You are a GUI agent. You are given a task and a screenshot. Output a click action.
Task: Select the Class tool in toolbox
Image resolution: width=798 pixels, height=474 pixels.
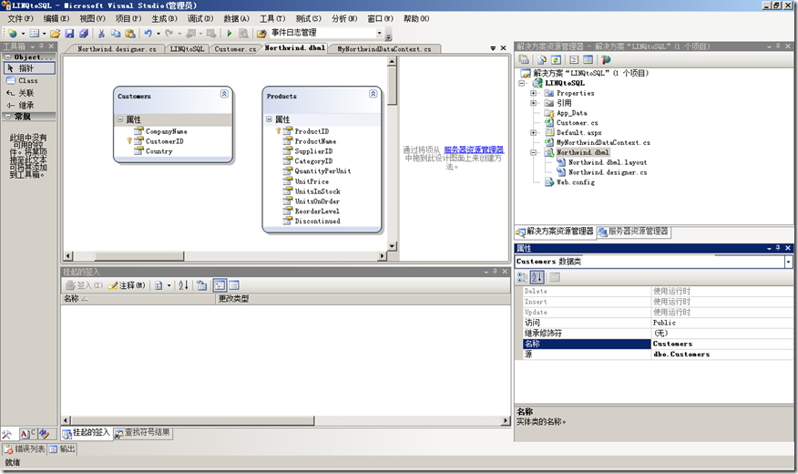pos(29,80)
